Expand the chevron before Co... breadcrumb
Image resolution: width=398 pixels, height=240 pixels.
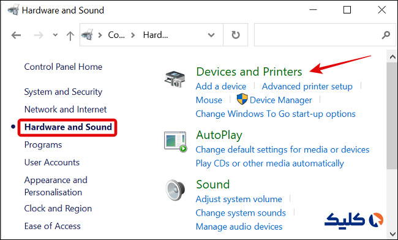point(100,35)
